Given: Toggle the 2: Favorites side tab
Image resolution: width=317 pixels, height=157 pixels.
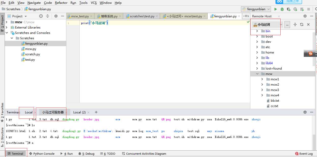Looking at the screenshot, I should pos(2,112).
